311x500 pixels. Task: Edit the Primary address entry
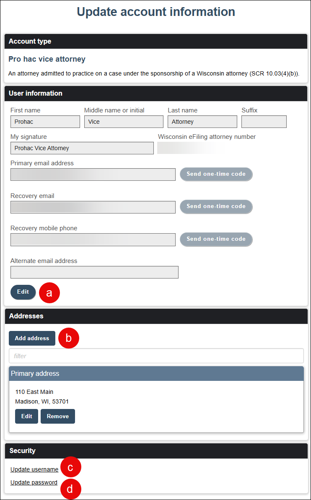click(26, 416)
